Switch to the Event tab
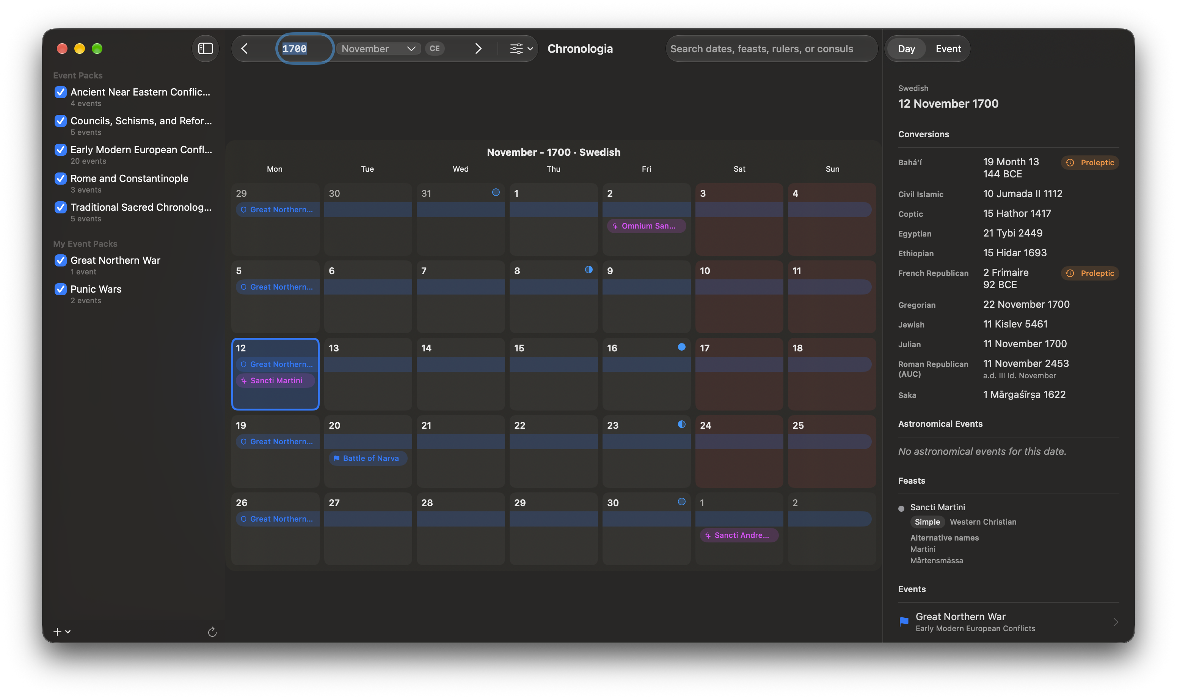The width and height of the screenshot is (1177, 699). [x=948, y=49]
